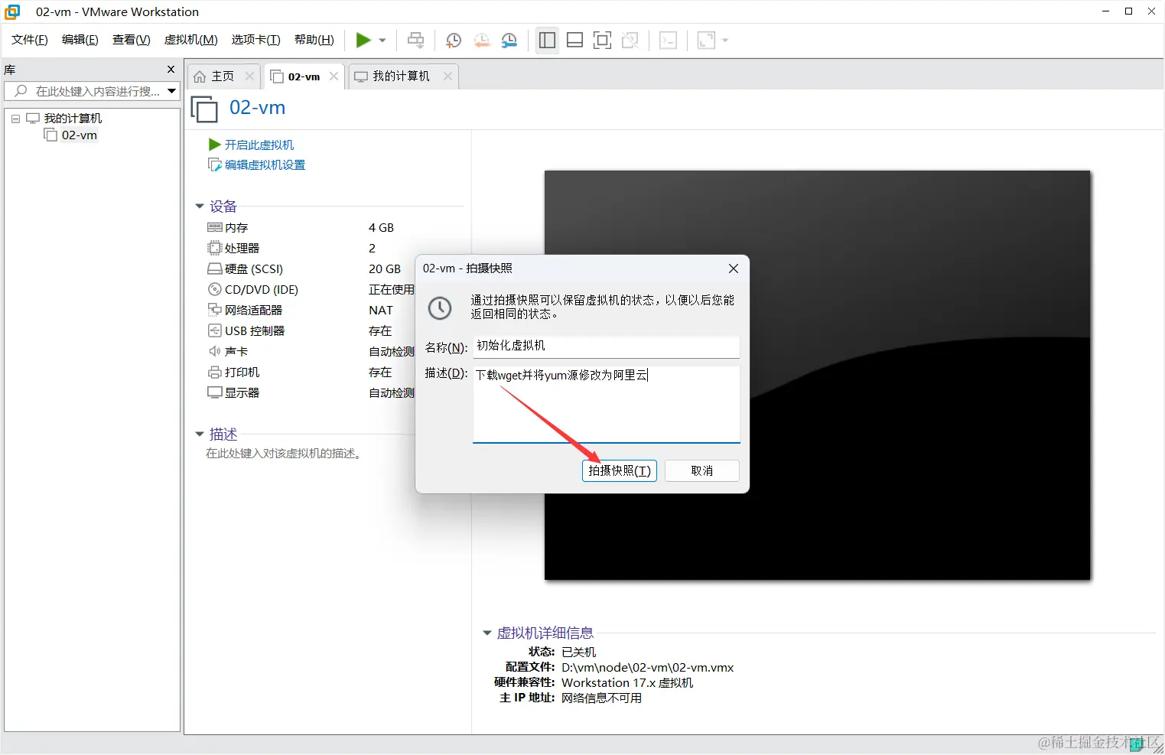Toggle the thumbnail bar view icon
Viewport: 1165px width, 755px height.
click(x=575, y=41)
